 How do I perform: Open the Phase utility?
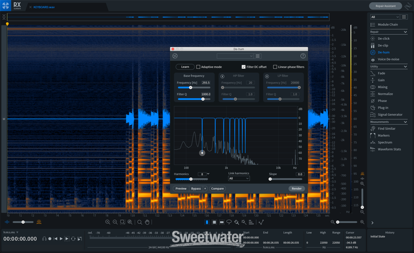point(379,101)
